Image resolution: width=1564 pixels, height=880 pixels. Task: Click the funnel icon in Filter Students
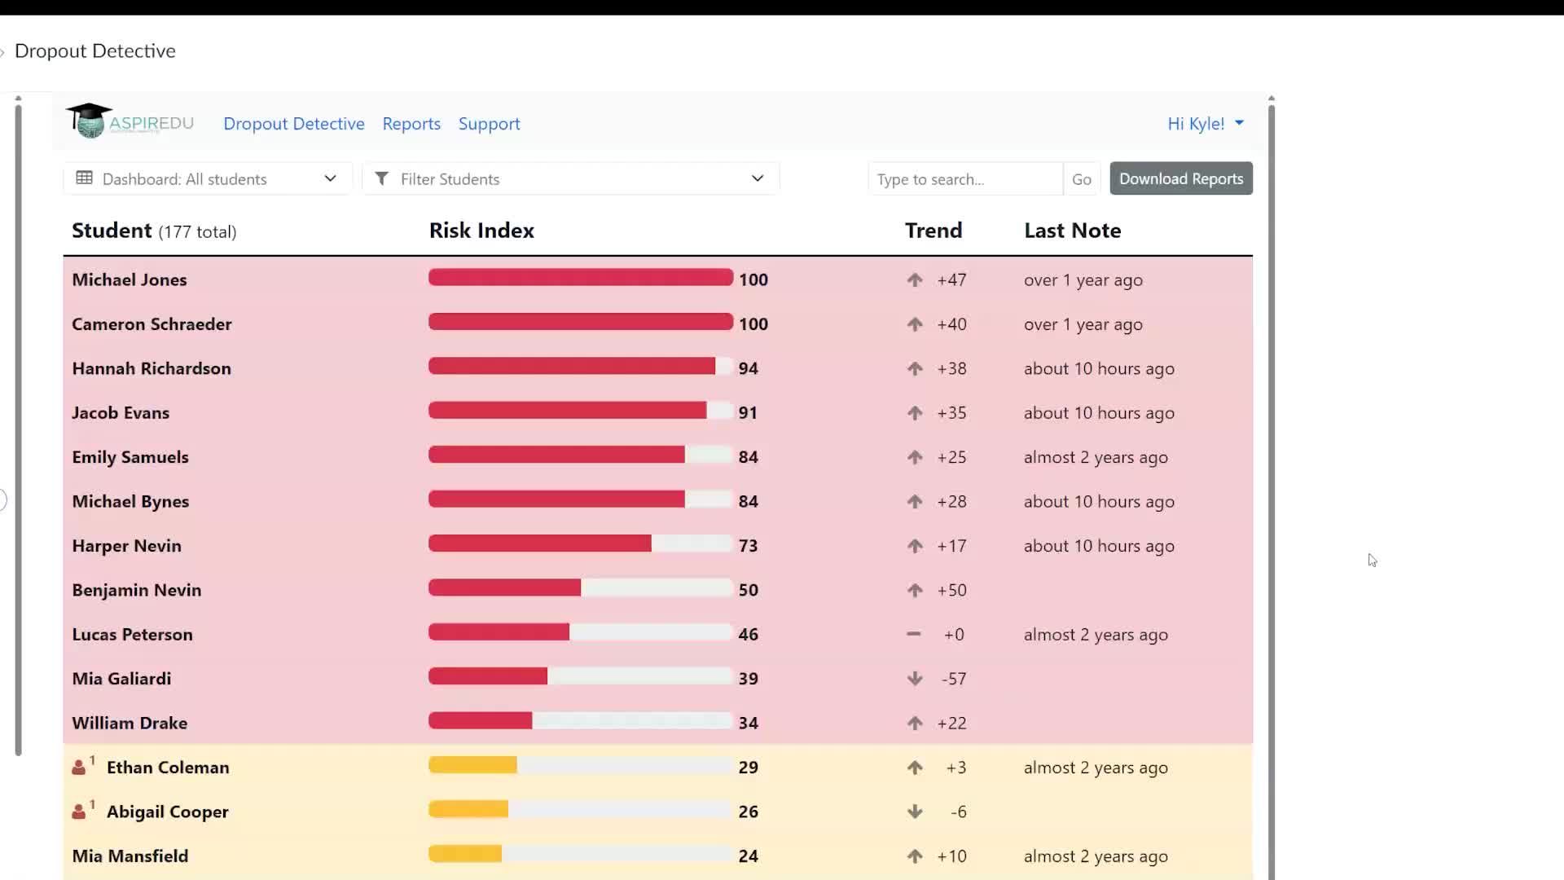pos(381,178)
